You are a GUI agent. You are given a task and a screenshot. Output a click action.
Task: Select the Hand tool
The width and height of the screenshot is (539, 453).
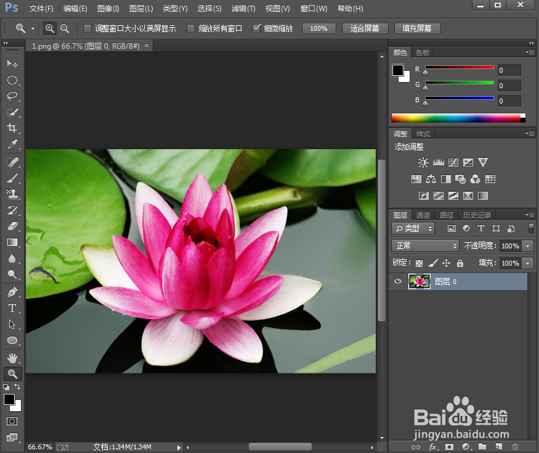(12, 358)
